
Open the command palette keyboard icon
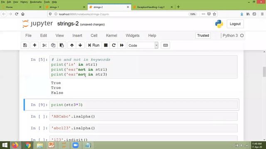[165, 45]
